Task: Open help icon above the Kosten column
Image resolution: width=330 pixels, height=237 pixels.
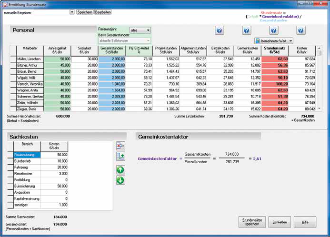Action: coord(301,30)
